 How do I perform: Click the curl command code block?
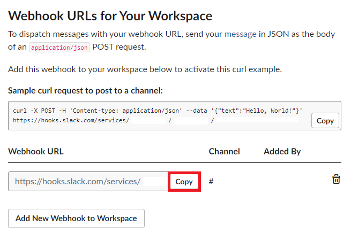175,115
